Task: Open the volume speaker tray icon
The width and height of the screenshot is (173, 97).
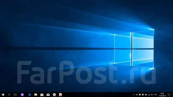Action: click(152, 95)
